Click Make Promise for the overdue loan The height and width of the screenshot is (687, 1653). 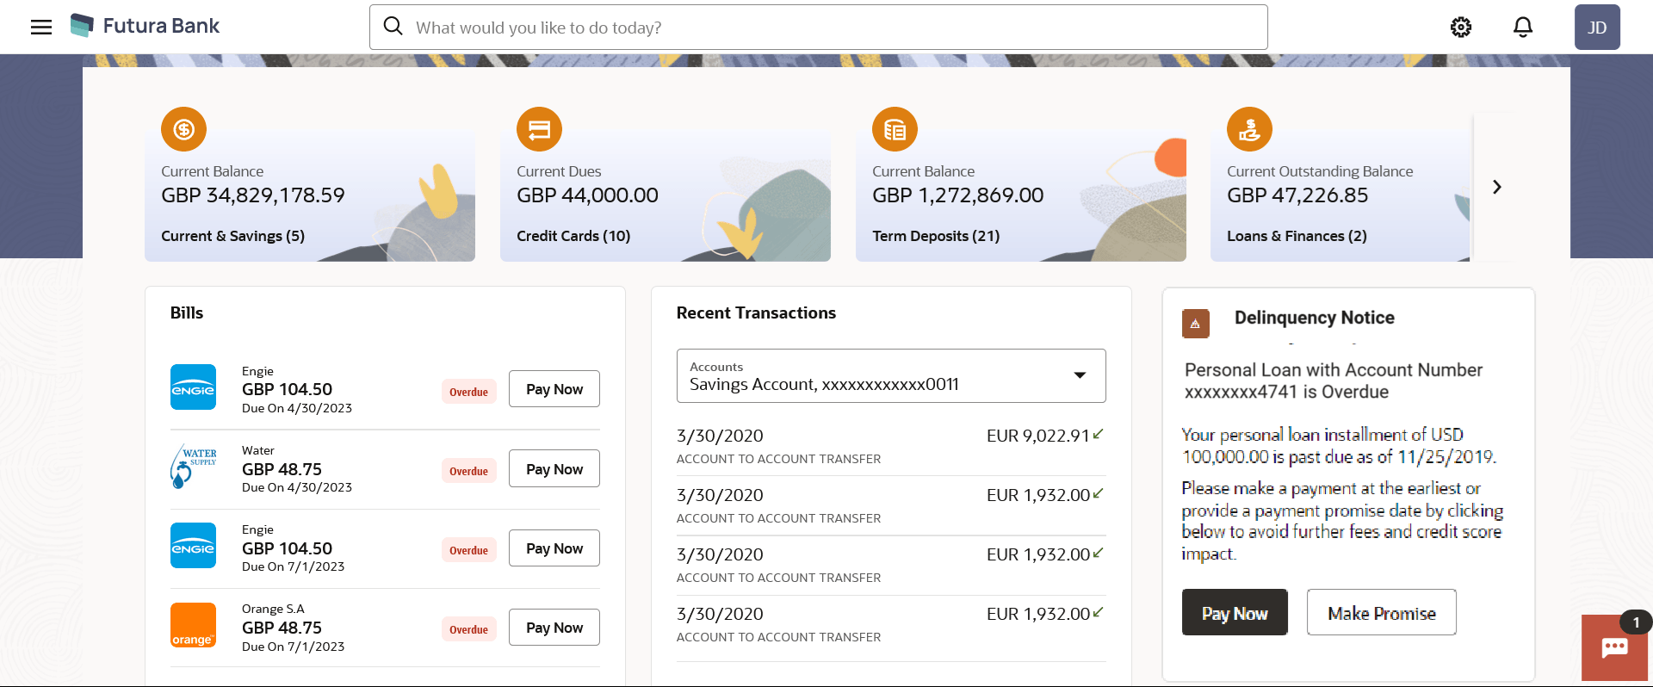pos(1381,613)
